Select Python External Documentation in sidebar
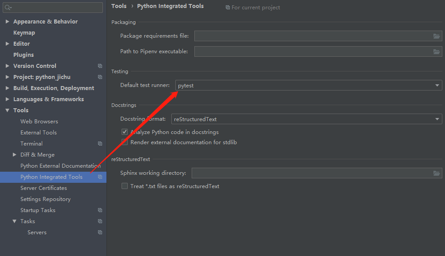 pos(60,166)
